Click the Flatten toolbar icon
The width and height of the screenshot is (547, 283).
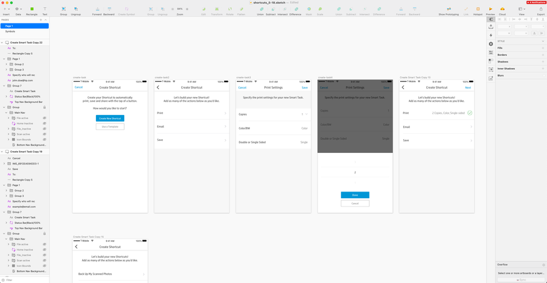(241, 10)
